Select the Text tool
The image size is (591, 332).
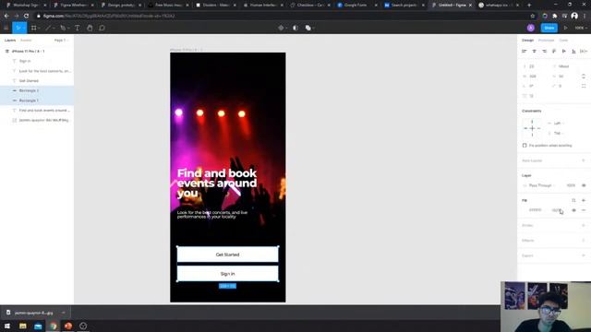point(78,28)
